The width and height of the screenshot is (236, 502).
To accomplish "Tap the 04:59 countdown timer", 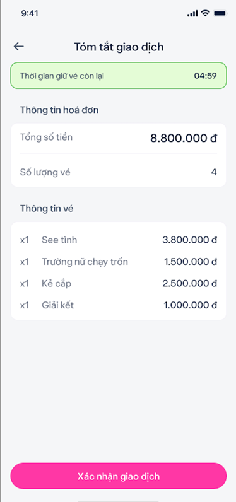I will point(205,76).
